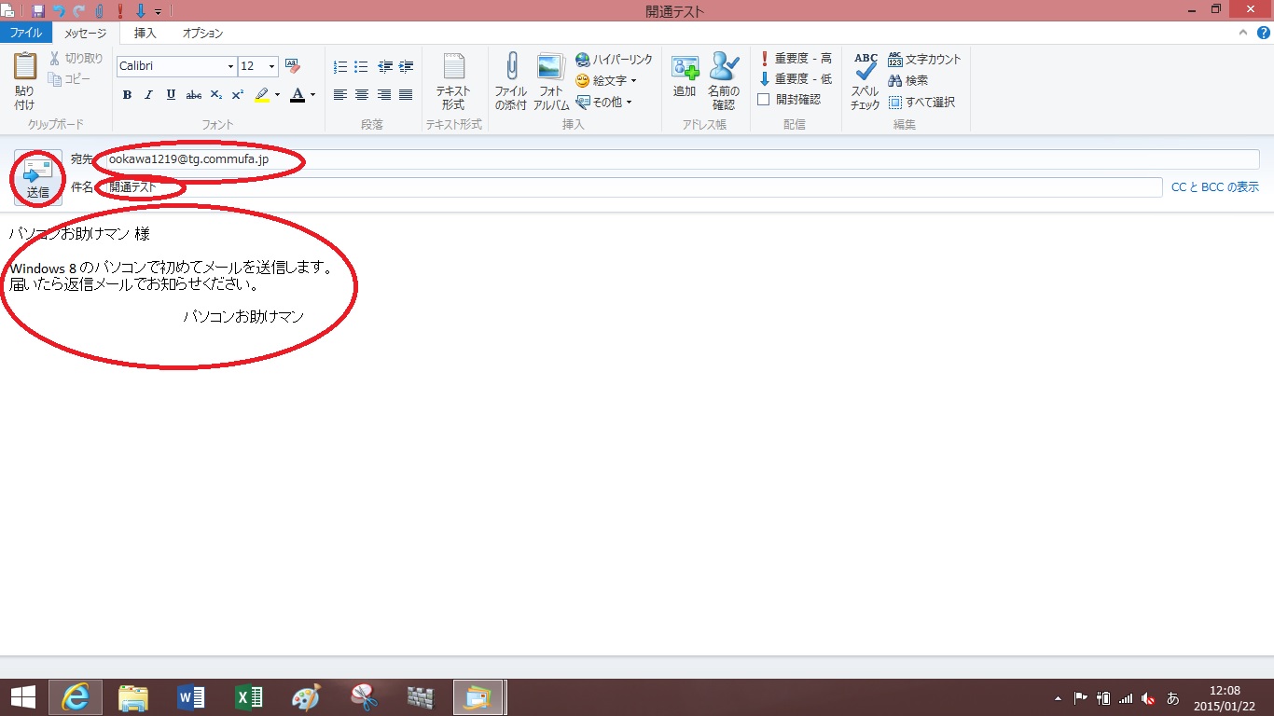Add contact from address book (追加)

pyautogui.click(x=685, y=76)
